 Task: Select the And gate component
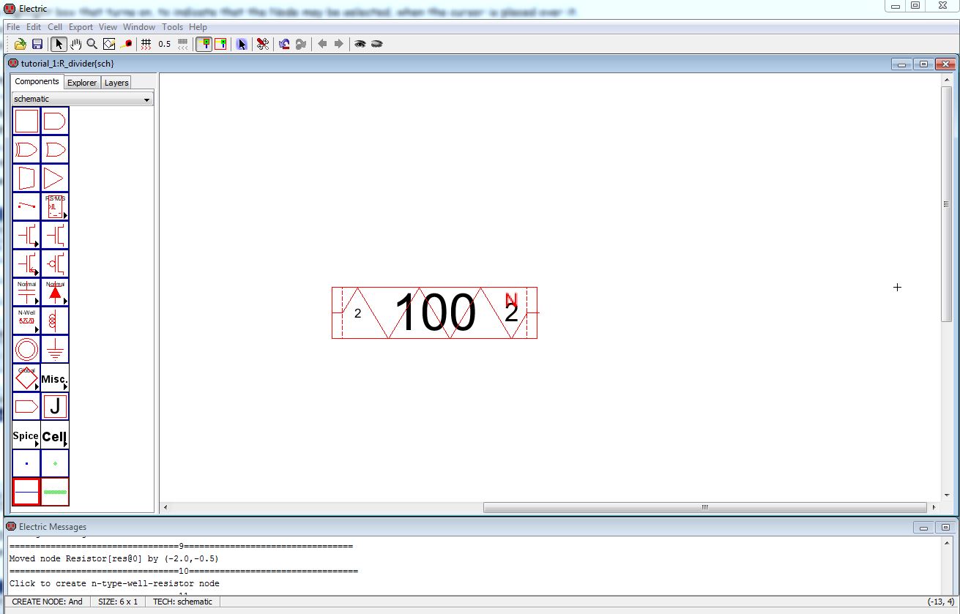(55, 121)
